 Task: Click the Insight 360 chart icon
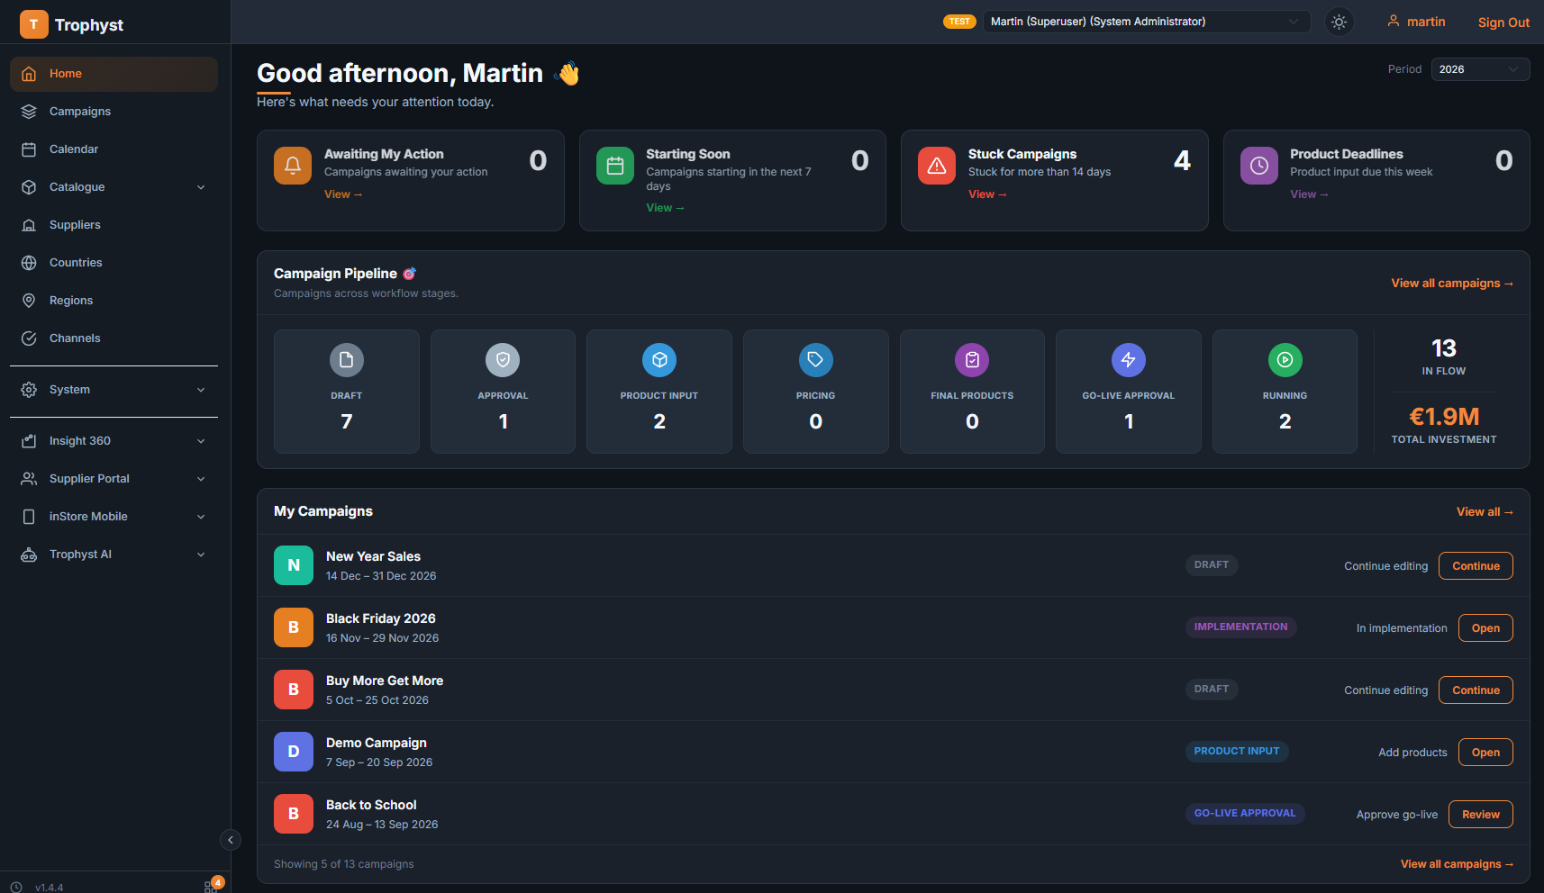(x=29, y=441)
